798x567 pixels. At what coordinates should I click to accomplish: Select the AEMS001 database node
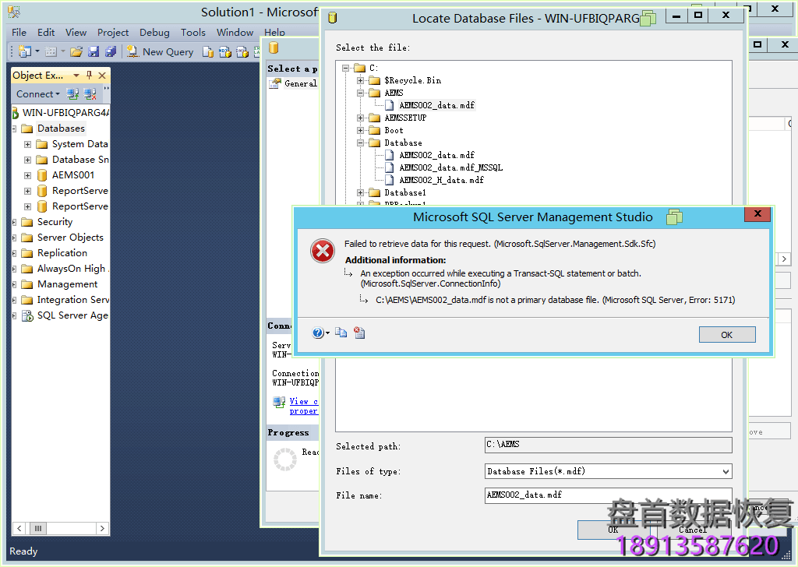tap(72, 175)
